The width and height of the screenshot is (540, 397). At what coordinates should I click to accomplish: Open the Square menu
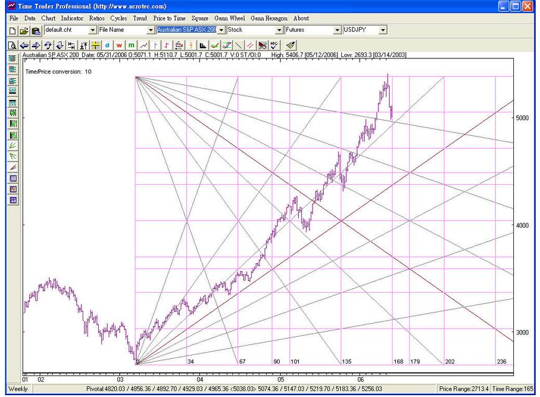click(199, 18)
